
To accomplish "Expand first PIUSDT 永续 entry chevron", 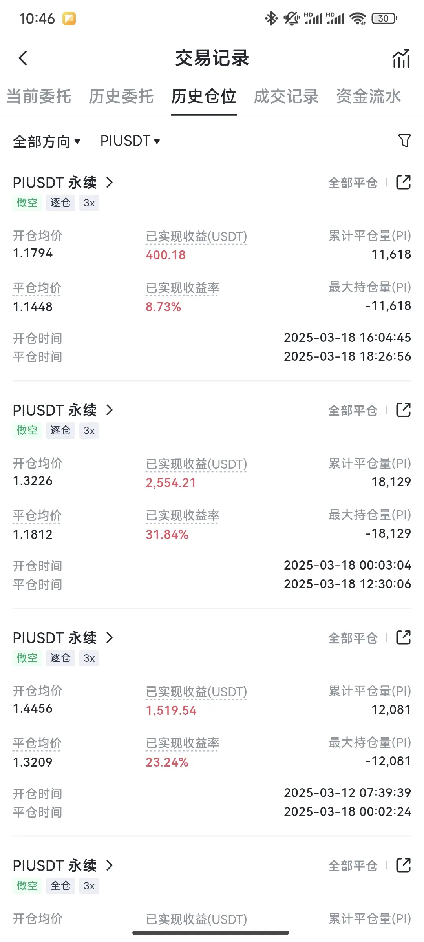I will click(110, 182).
